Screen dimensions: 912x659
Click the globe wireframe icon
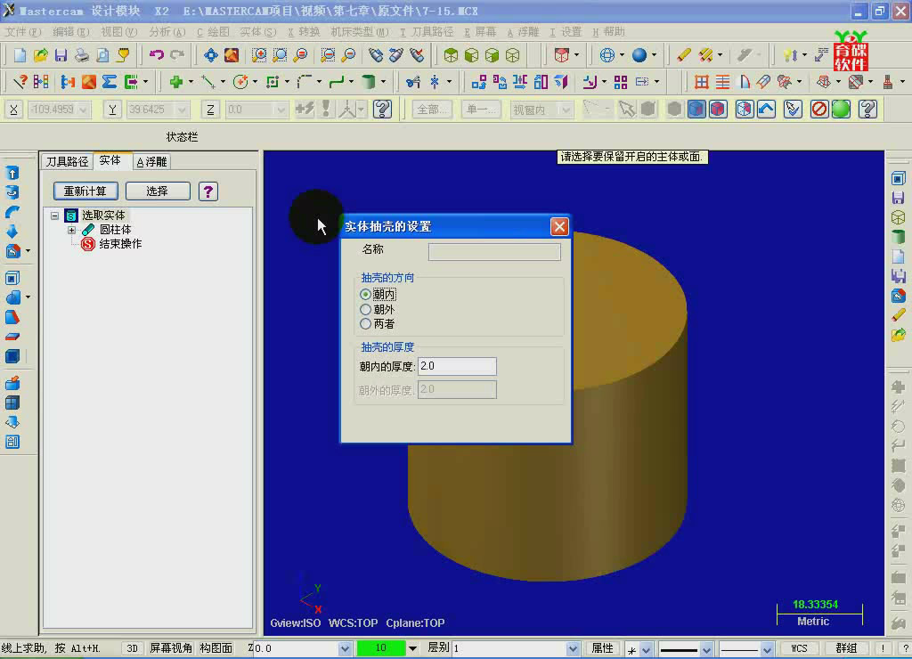tap(607, 55)
